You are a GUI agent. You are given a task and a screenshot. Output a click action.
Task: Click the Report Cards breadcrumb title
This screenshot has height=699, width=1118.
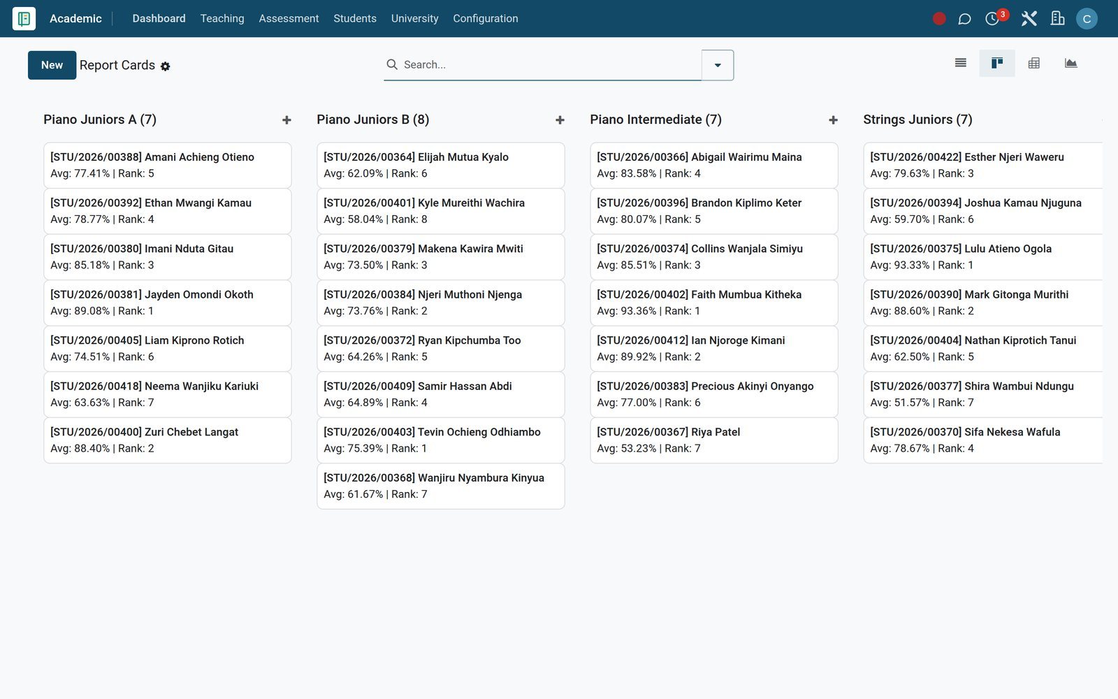pos(117,65)
